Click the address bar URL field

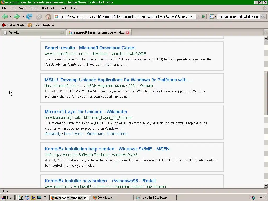(127, 16)
